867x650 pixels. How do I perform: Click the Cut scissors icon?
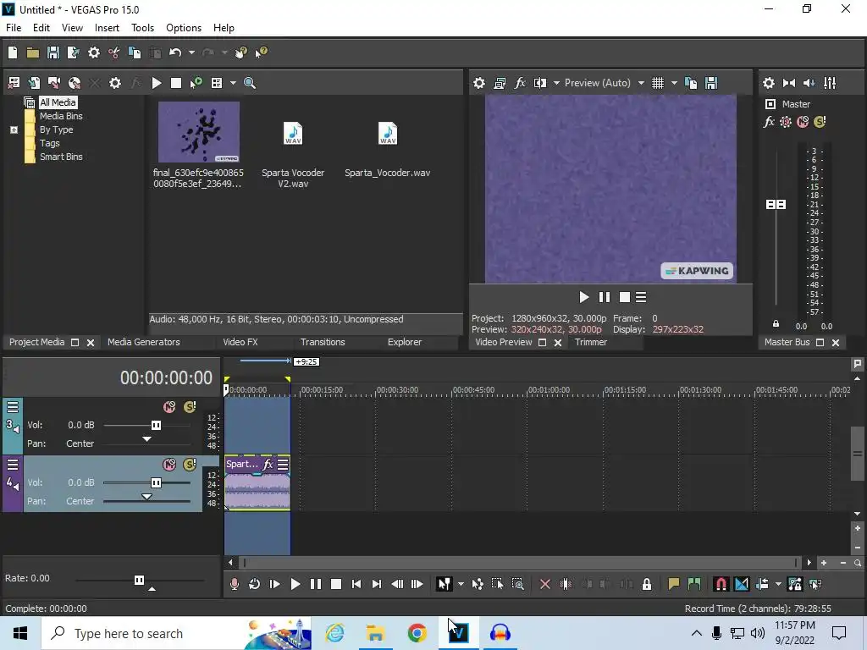point(114,52)
